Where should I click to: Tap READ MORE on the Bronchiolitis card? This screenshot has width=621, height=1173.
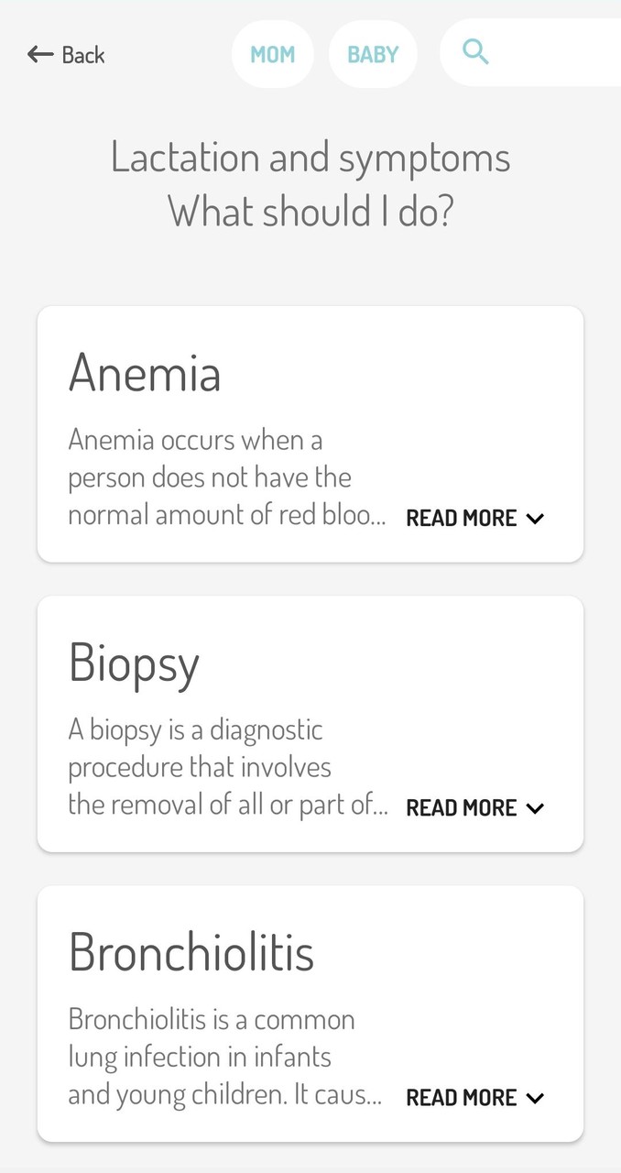pyautogui.click(x=462, y=1097)
